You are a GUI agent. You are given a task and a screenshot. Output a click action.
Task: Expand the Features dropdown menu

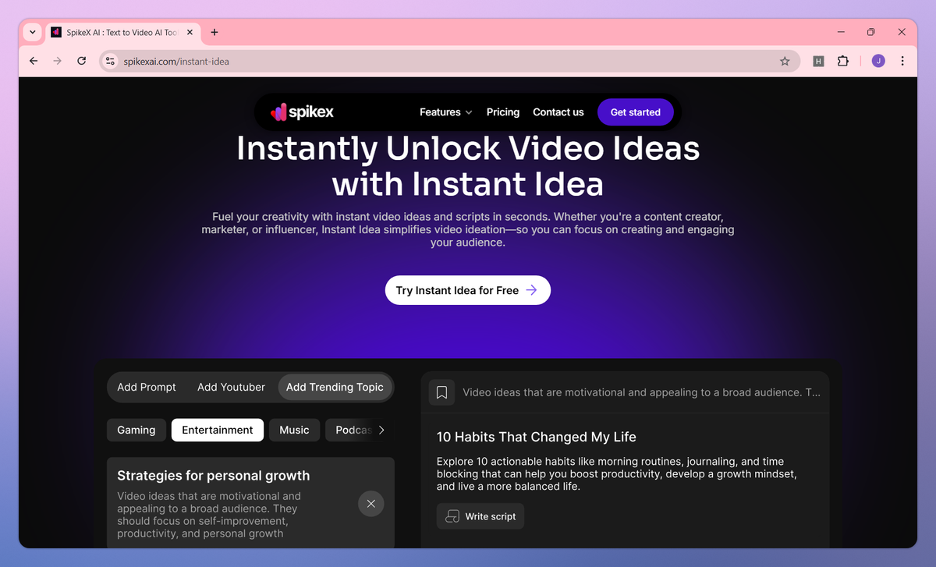tap(445, 112)
